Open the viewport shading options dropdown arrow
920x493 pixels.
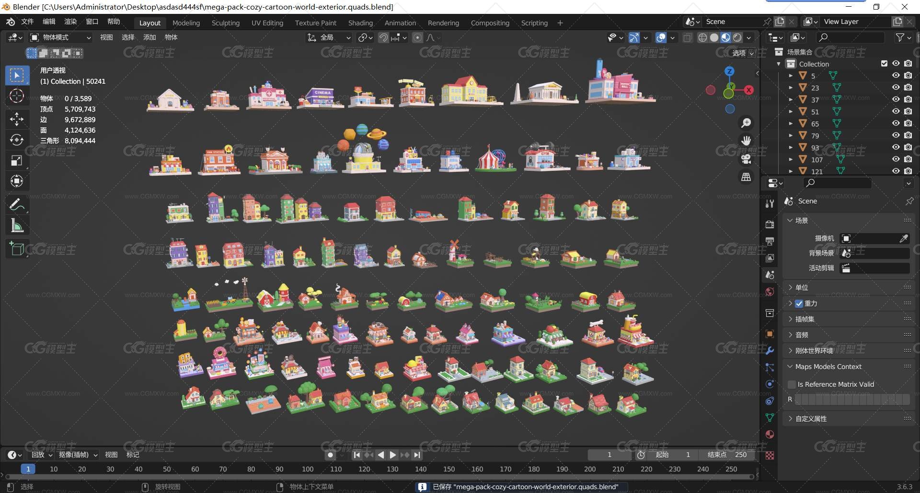749,37
